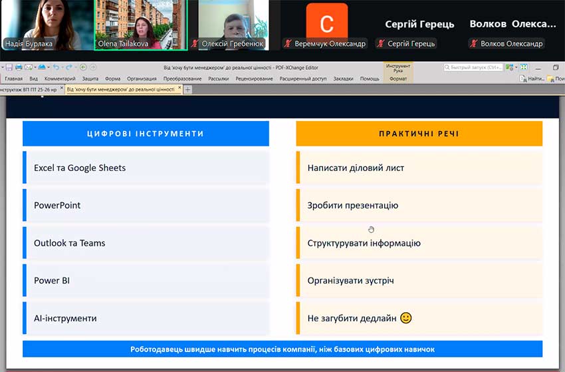Viewport: 565px width, 372px height.
Task: Click the Написати діловий лист row
Action: tap(419, 168)
